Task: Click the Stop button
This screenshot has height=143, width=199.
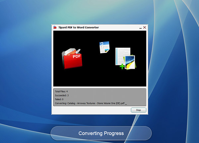Action: pyautogui.click(x=138, y=110)
